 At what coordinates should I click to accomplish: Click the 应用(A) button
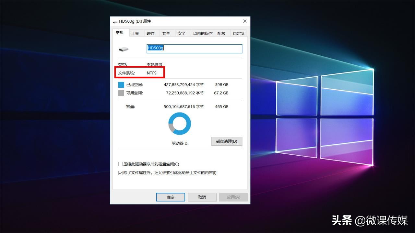(x=233, y=197)
